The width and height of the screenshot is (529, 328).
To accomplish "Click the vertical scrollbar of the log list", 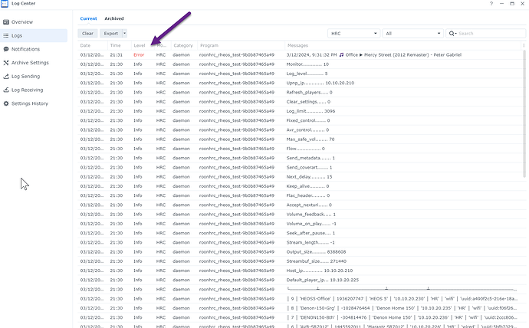I will tap(524, 115).
